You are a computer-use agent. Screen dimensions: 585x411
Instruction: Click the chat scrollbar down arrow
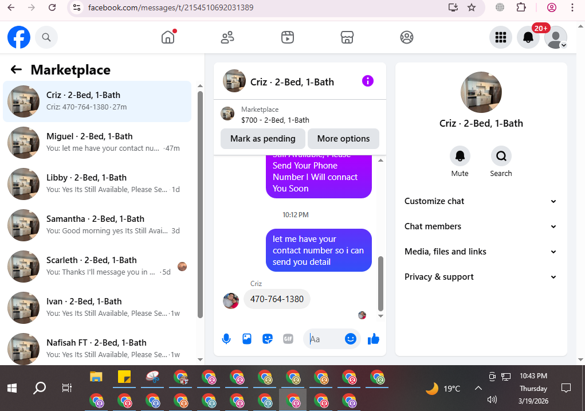[380, 316]
